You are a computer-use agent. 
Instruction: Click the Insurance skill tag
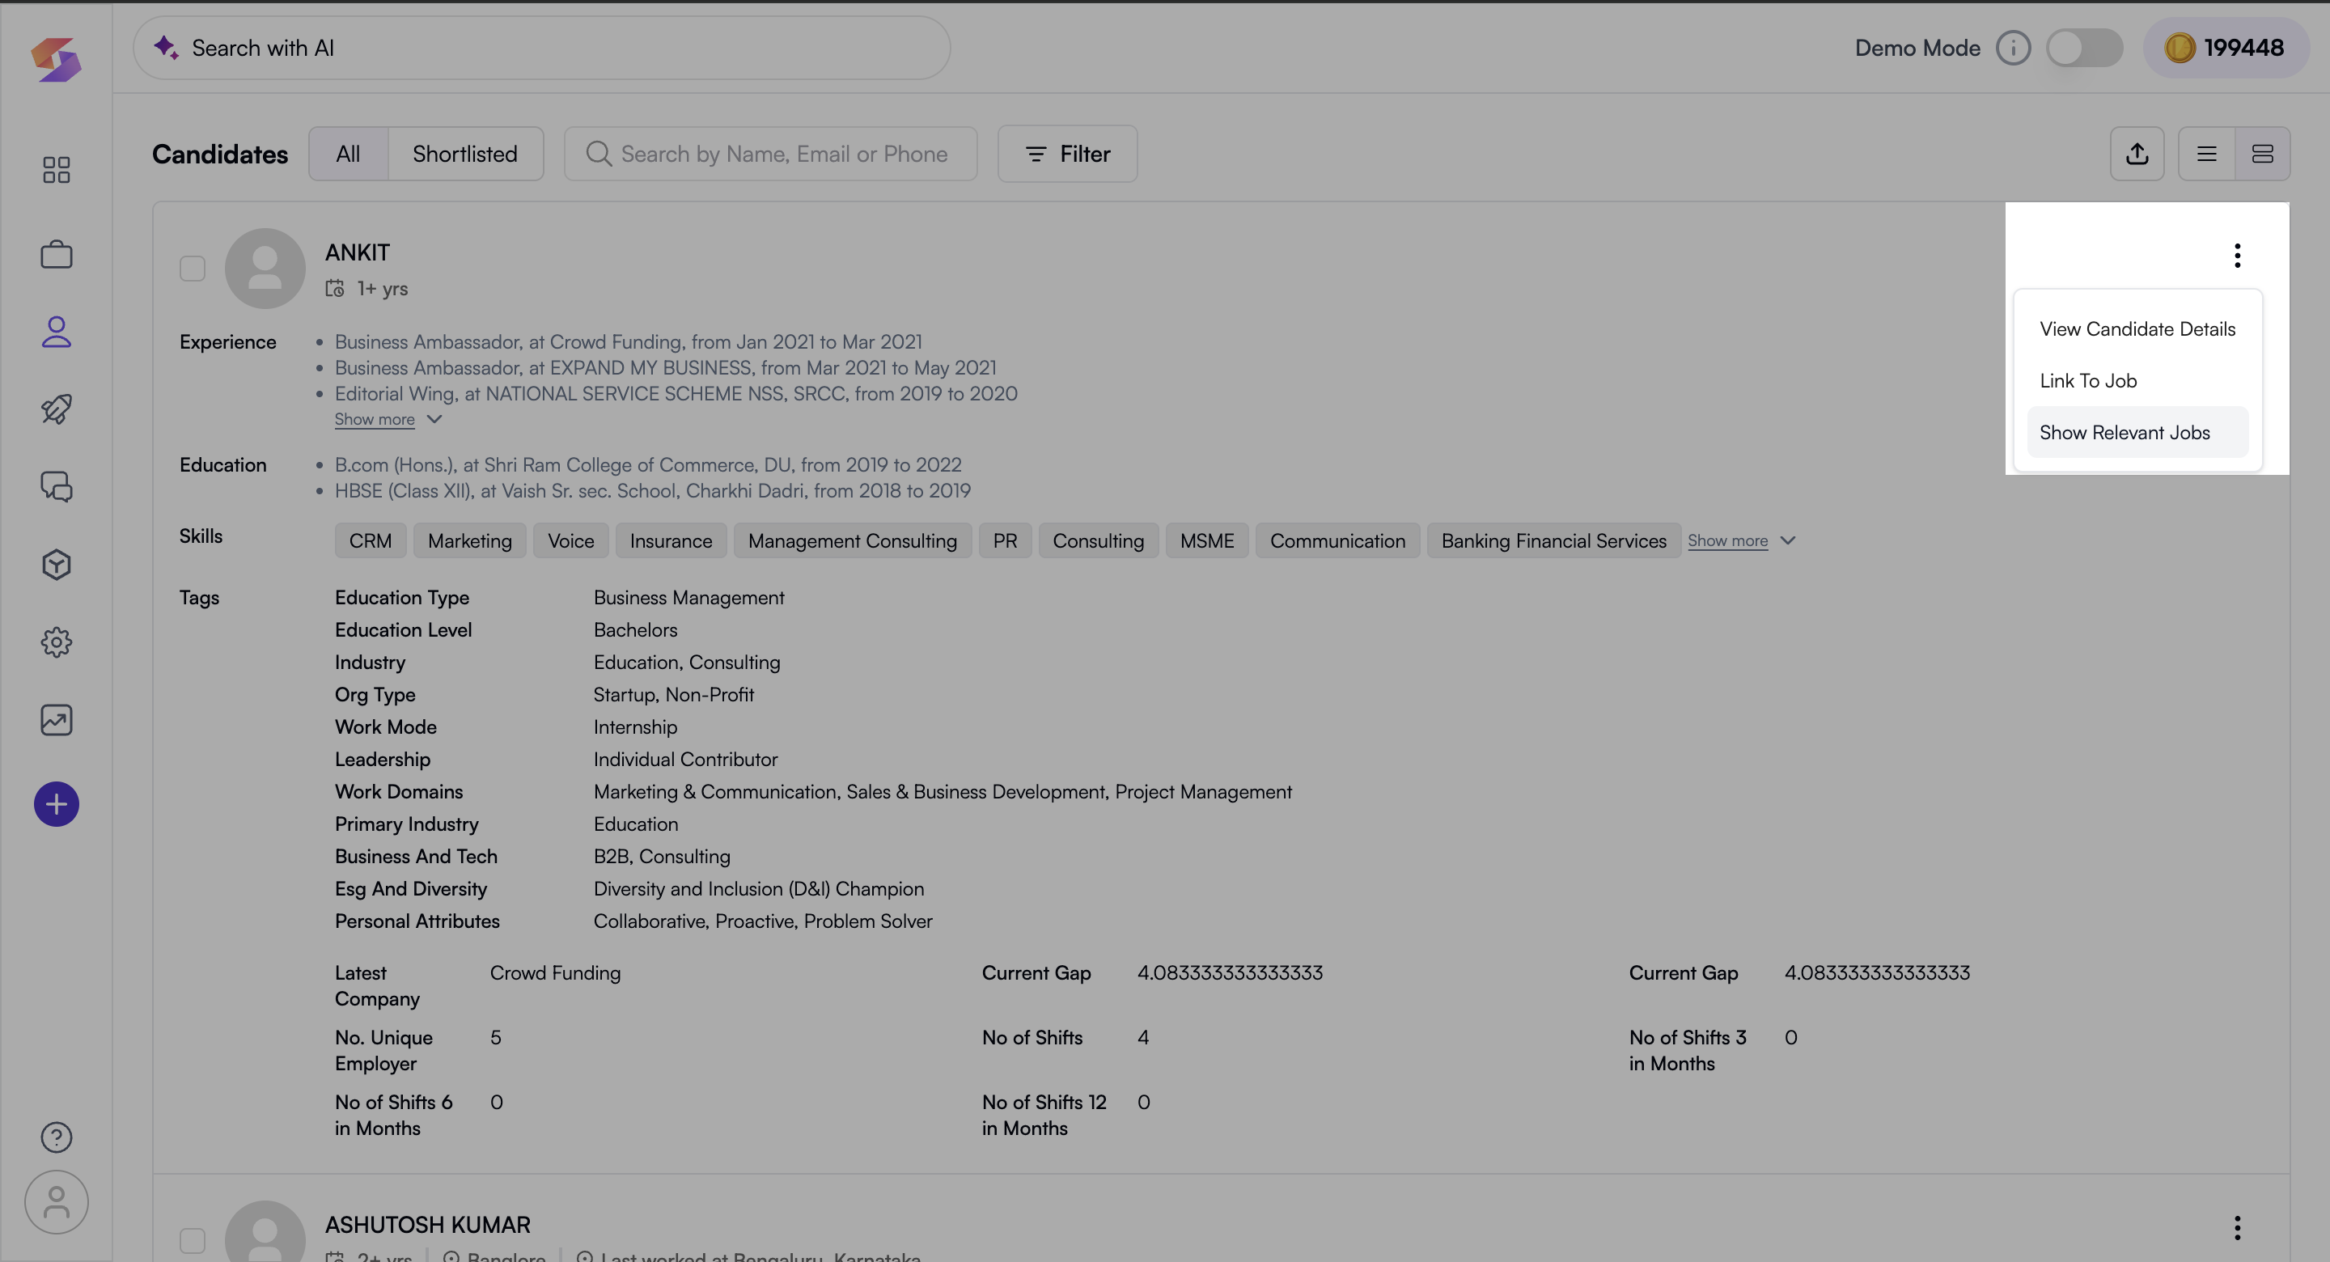point(670,541)
